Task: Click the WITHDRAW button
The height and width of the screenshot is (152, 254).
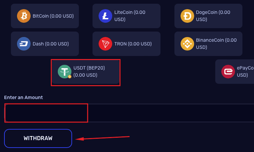Action: 38,138
